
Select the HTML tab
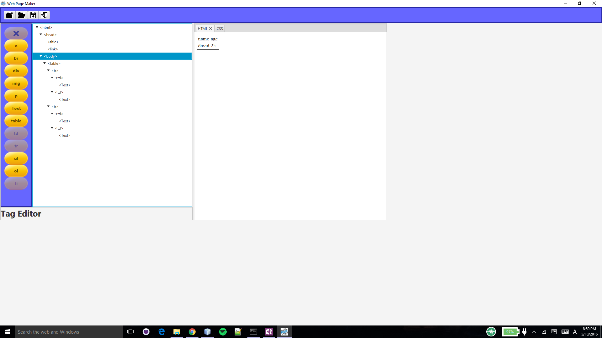point(203,28)
